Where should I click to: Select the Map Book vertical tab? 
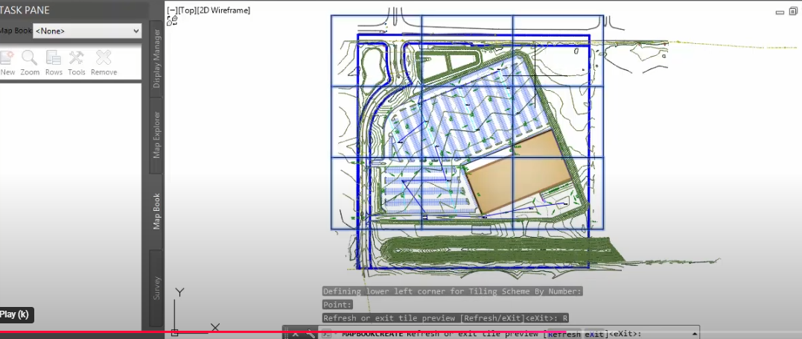point(156,211)
